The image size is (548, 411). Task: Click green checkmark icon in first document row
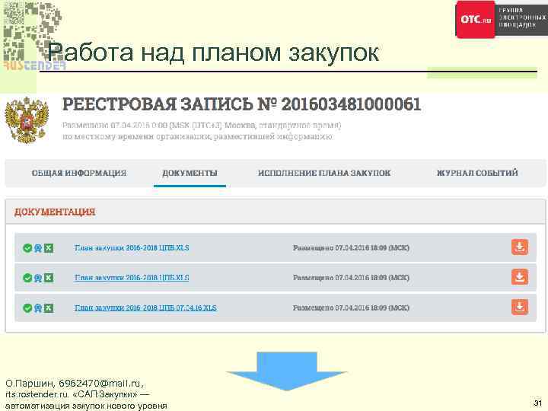pos(27,248)
